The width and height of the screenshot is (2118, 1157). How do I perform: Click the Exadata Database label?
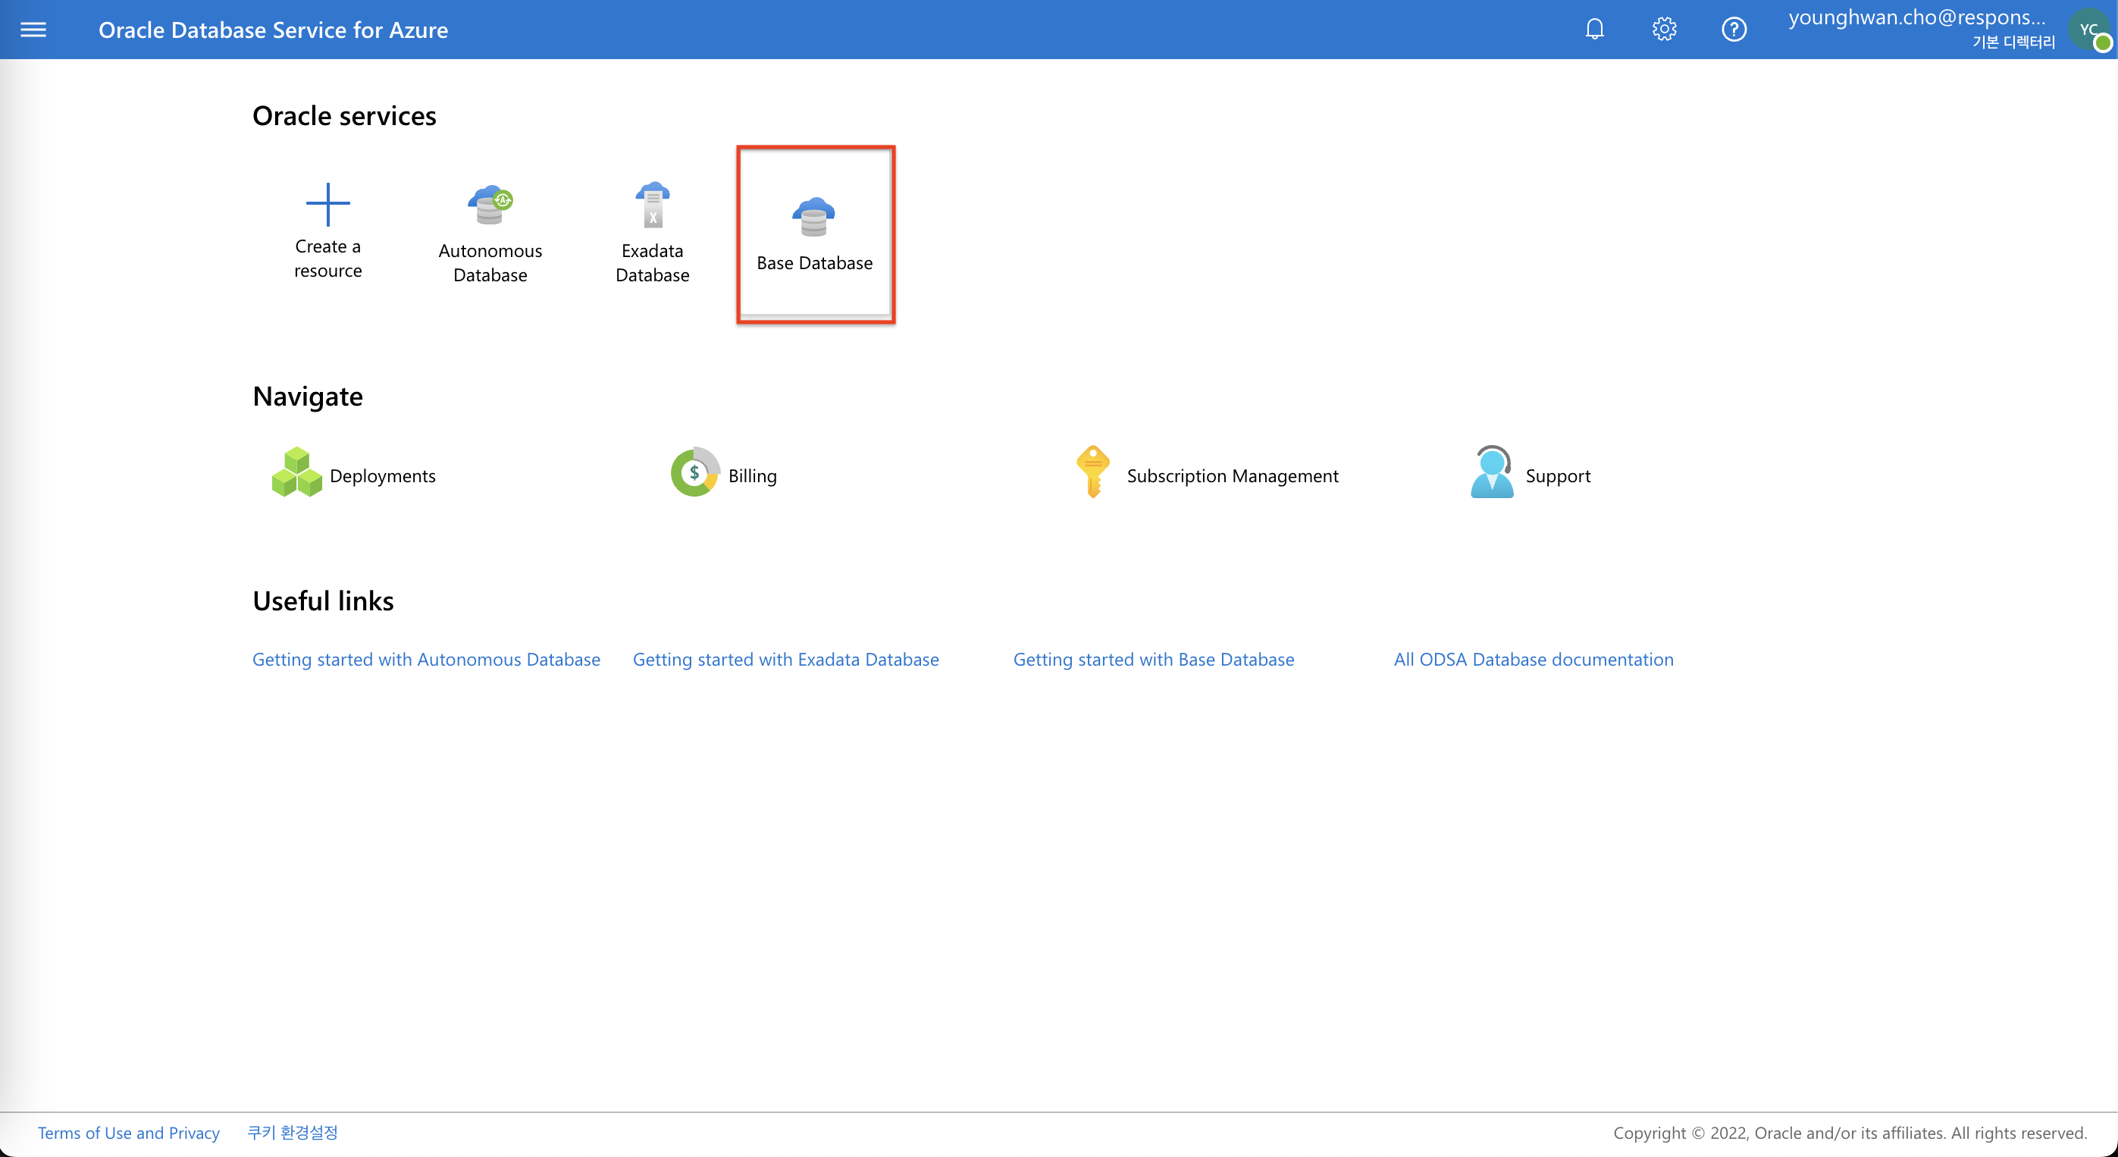click(x=653, y=262)
